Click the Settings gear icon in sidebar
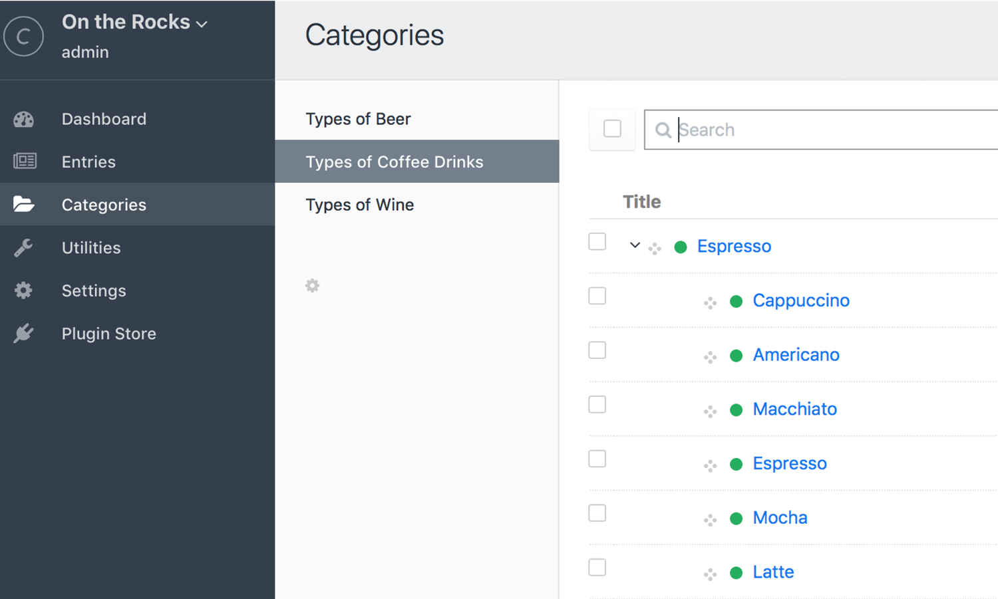Image resolution: width=998 pixels, height=599 pixels. 23,291
